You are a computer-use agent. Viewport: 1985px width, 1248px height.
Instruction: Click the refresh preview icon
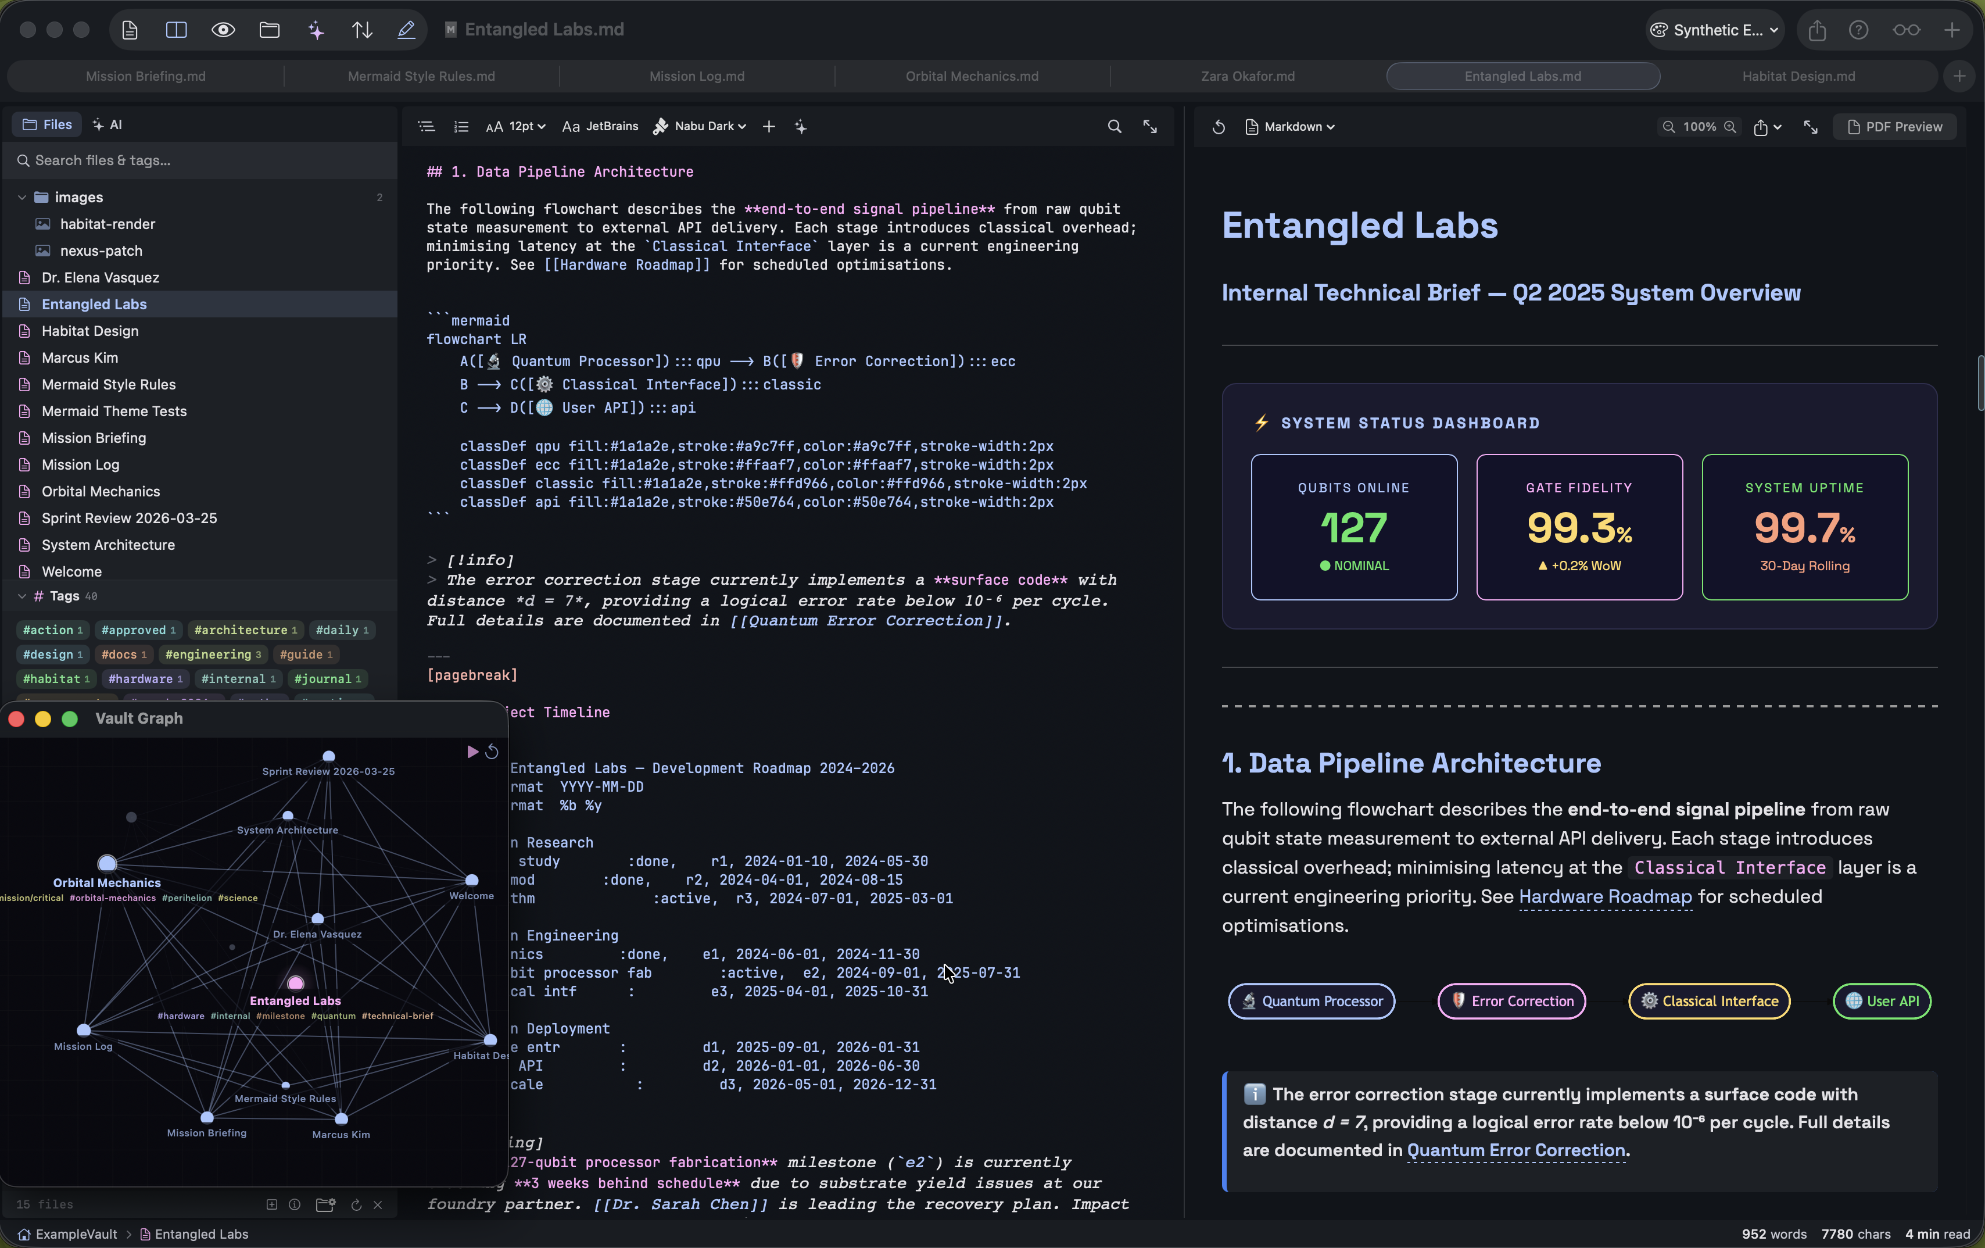click(x=1219, y=126)
